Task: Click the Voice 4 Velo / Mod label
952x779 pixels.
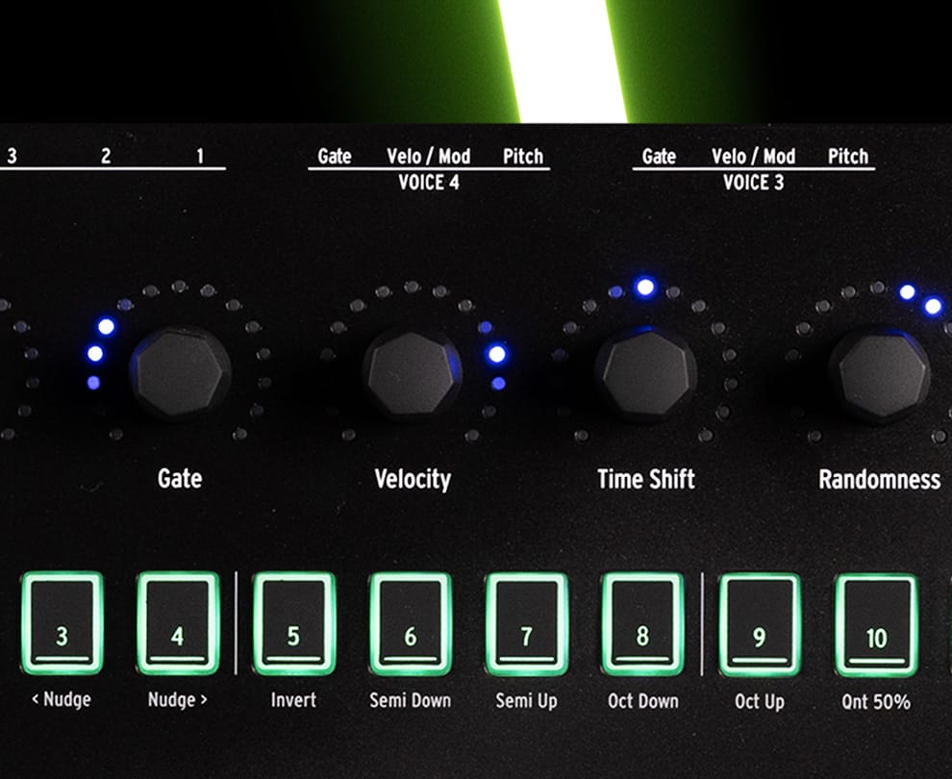Action: tap(428, 156)
